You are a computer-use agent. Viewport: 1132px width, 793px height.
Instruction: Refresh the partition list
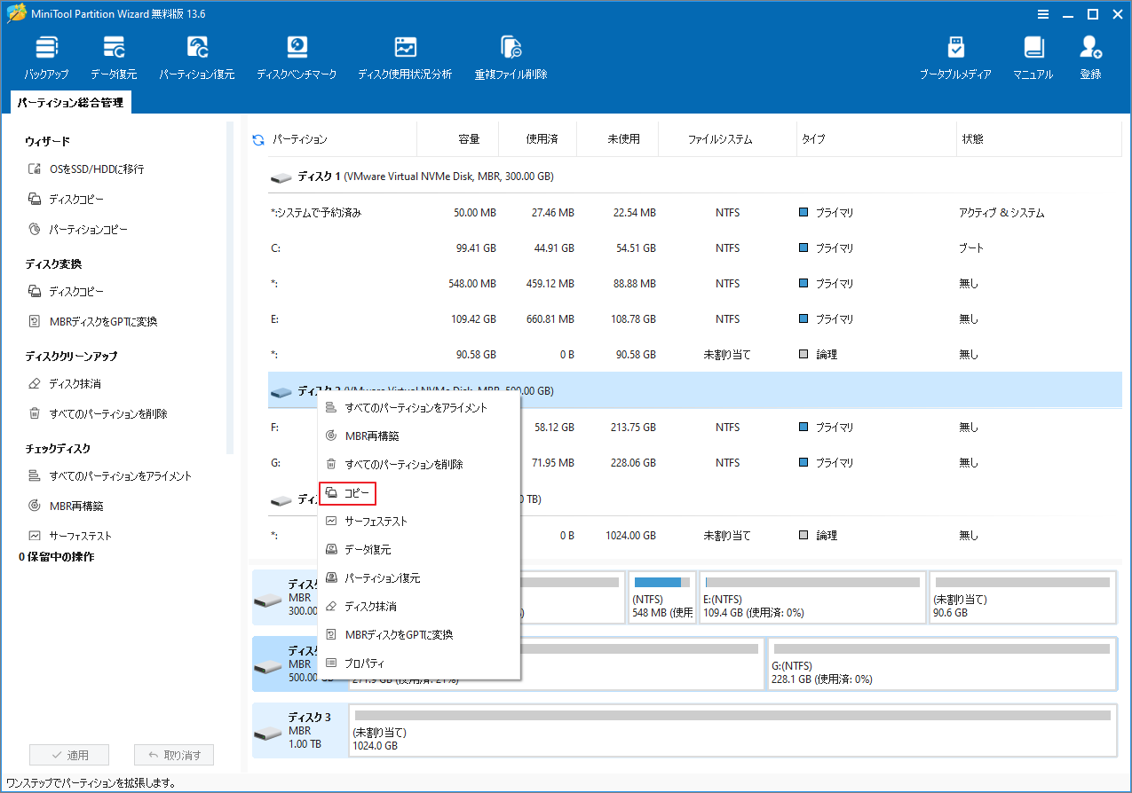(x=257, y=138)
